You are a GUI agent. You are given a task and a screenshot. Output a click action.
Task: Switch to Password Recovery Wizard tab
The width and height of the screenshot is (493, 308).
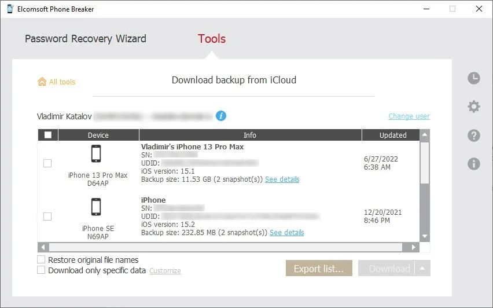86,39
